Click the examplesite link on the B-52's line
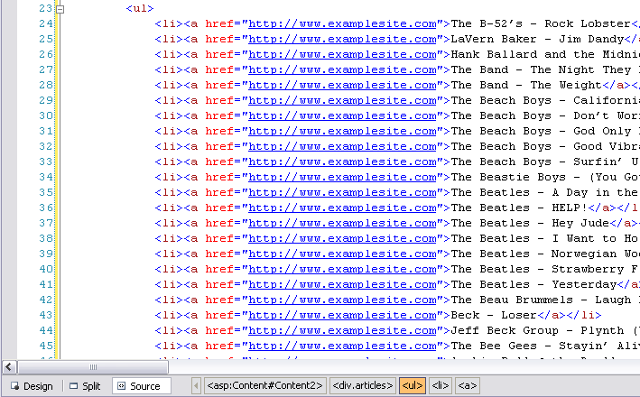The height and width of the screenshot is (397, 640). coord(342,24)
